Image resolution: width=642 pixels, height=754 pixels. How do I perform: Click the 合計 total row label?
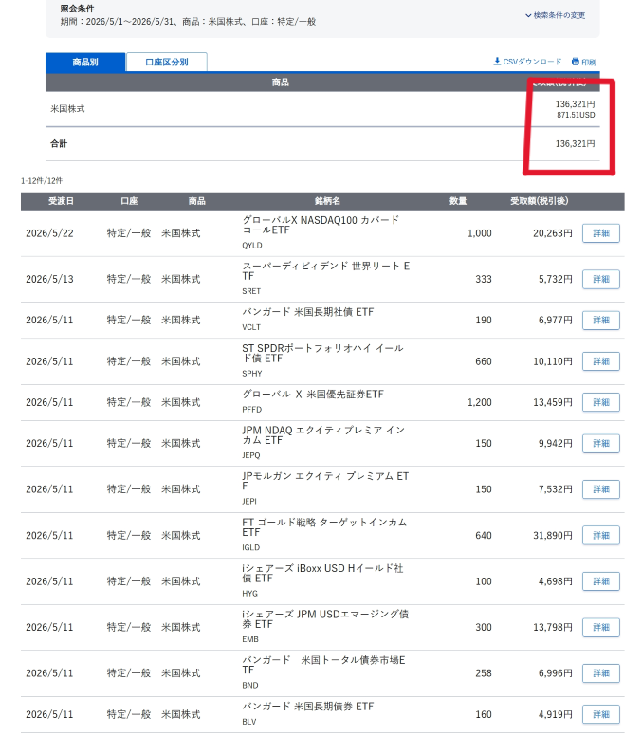tap(59, 143)
